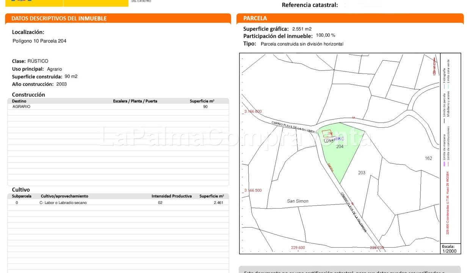Click the 'Cultivo/aprovechamiento' column header

(x=64, y=196)
